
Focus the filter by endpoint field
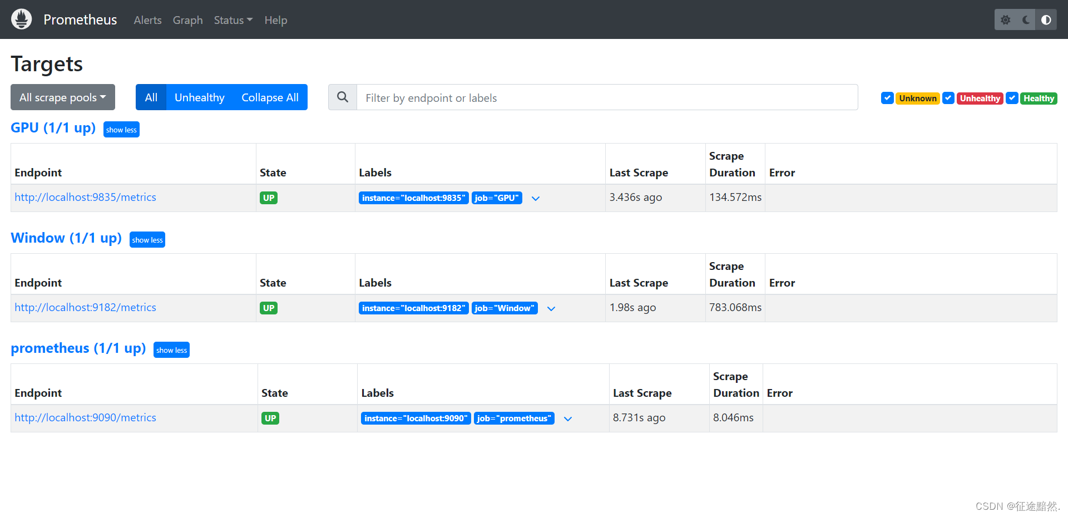point(607,97)
